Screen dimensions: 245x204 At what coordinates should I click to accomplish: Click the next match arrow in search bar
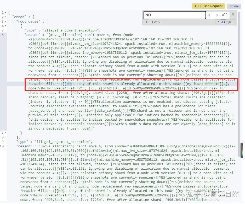point(217,15)
